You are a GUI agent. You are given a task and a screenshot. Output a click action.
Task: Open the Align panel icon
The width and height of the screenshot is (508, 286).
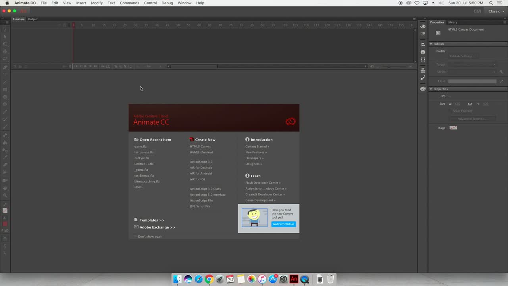[423, 44]
